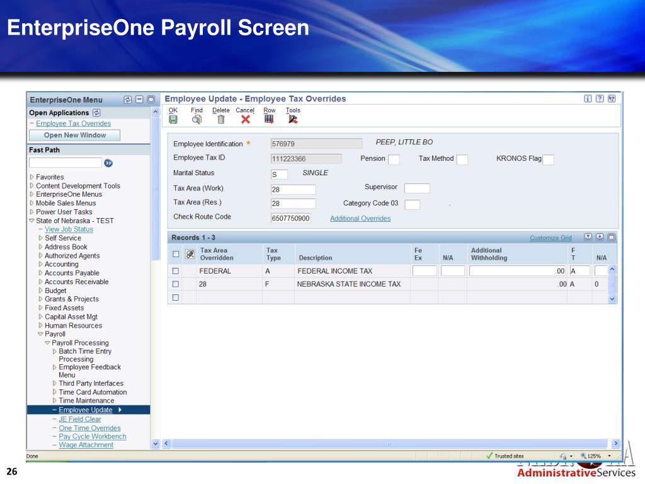Click the OK save disk icon
The width and height of the screenshot is (645, 484).
173,119
